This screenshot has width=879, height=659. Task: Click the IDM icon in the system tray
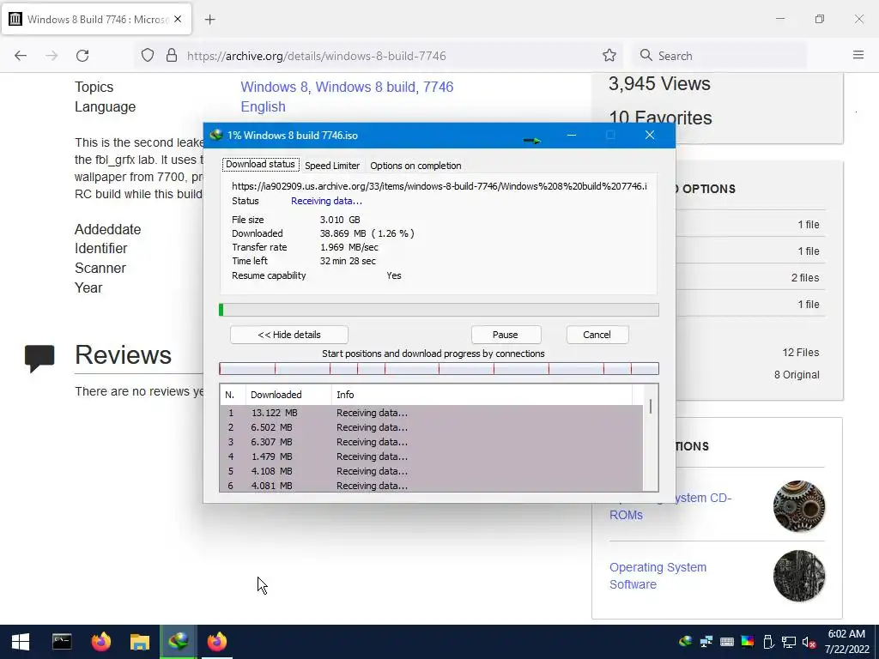(x=685, y=642)
